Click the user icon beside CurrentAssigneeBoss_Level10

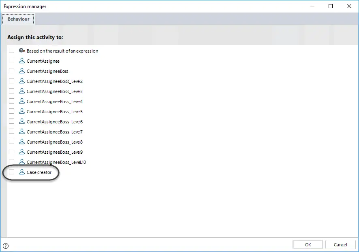[22, 161]
